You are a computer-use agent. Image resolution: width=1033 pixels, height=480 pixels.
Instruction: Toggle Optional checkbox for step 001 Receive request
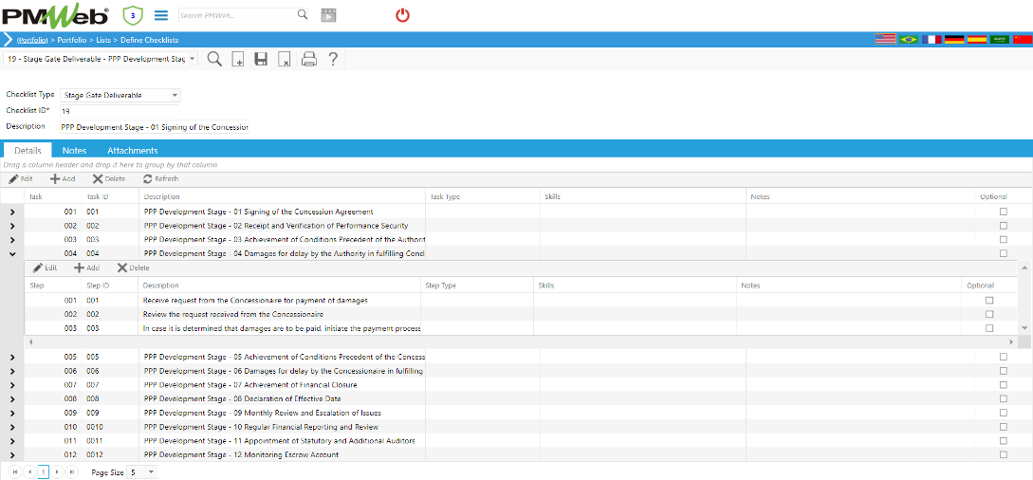tap(988, 301)
